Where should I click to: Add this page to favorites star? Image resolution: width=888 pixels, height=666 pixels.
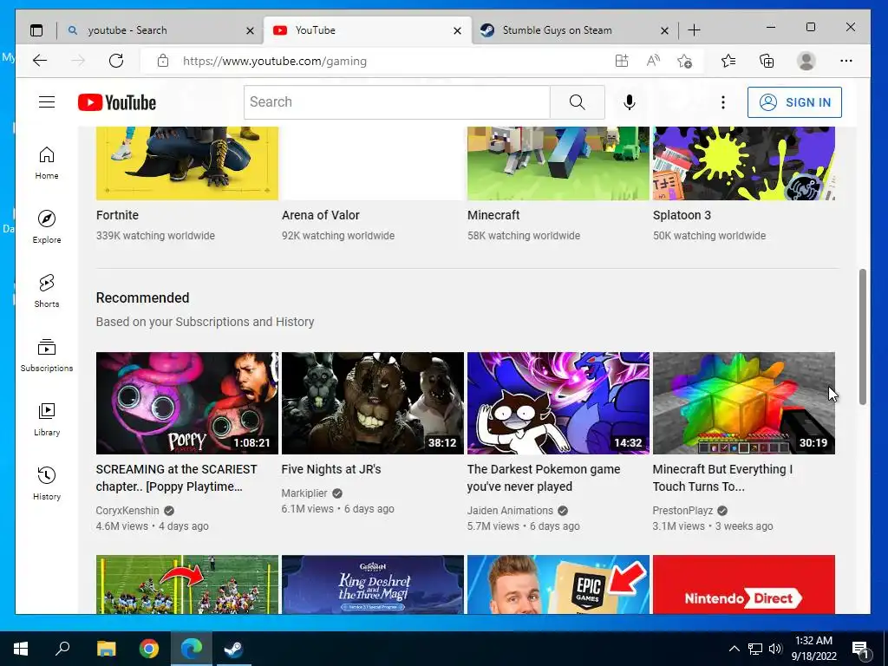click(x=685, y=61)
